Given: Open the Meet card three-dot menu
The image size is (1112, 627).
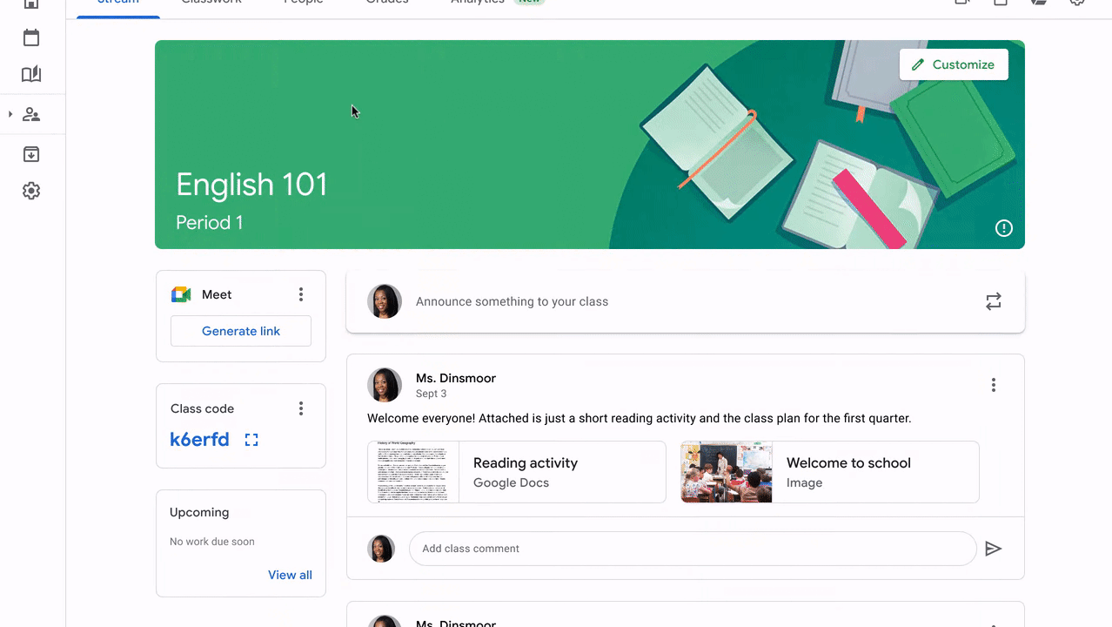Looking at the screenshot, I should point(301,294).
